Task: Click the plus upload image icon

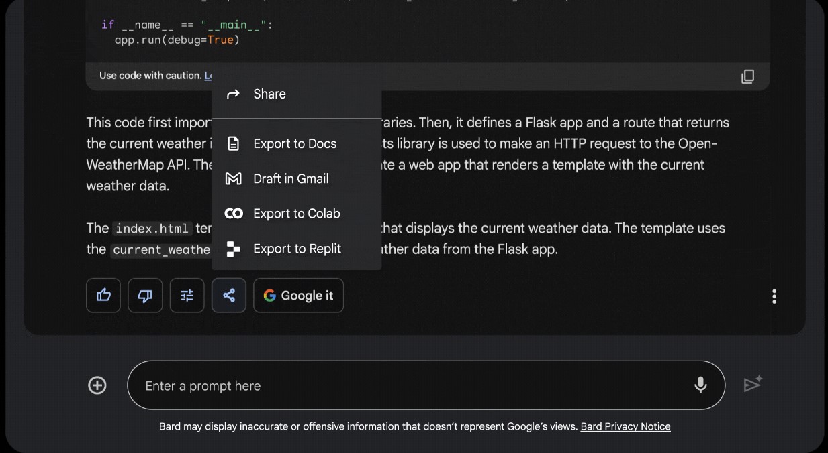Action: tap(97, 385)
